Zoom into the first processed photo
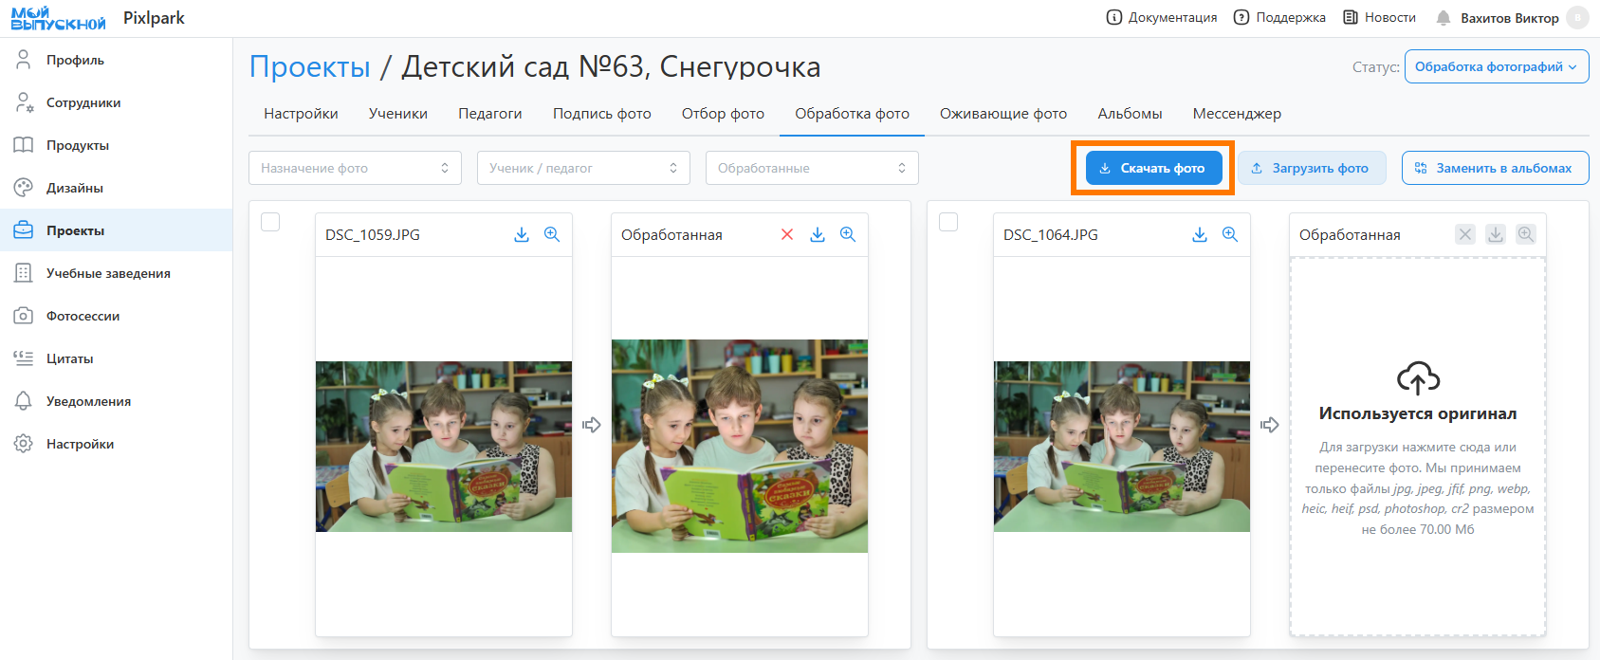 coord(848,234)
